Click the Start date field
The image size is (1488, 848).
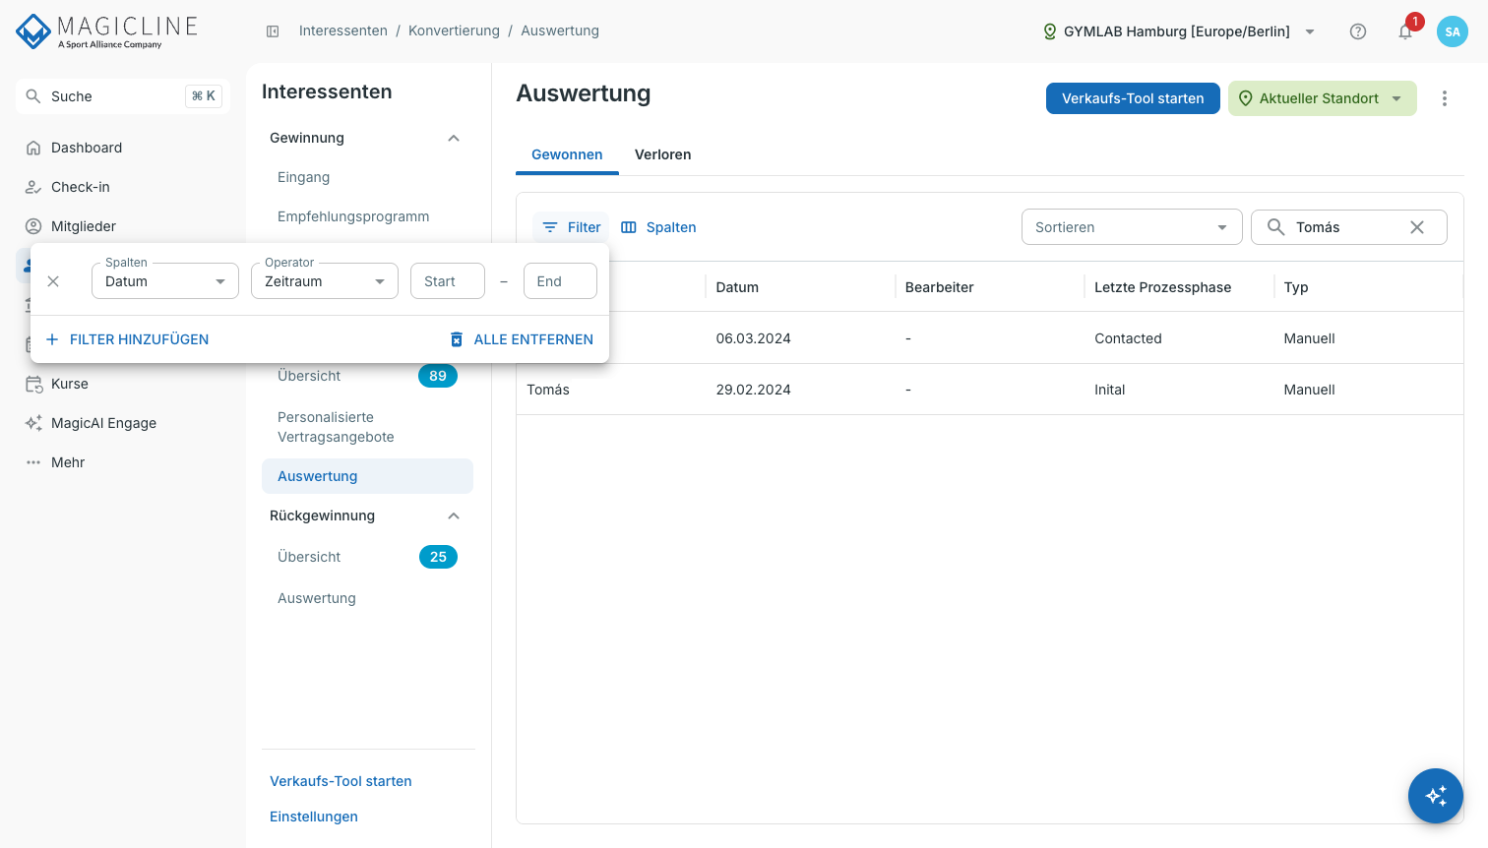pyautogui.click(x=448, y=281)
